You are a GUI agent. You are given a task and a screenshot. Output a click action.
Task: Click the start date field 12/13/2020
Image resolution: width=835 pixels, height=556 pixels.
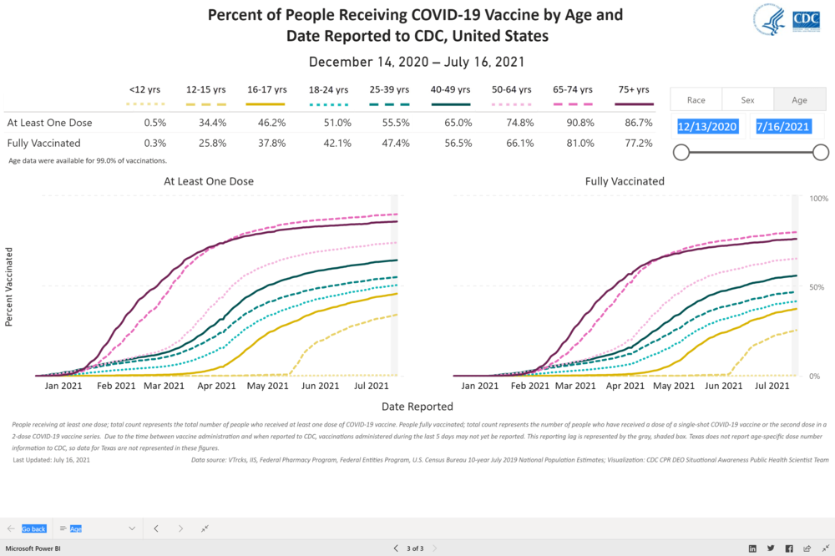(x=707, y=127)
